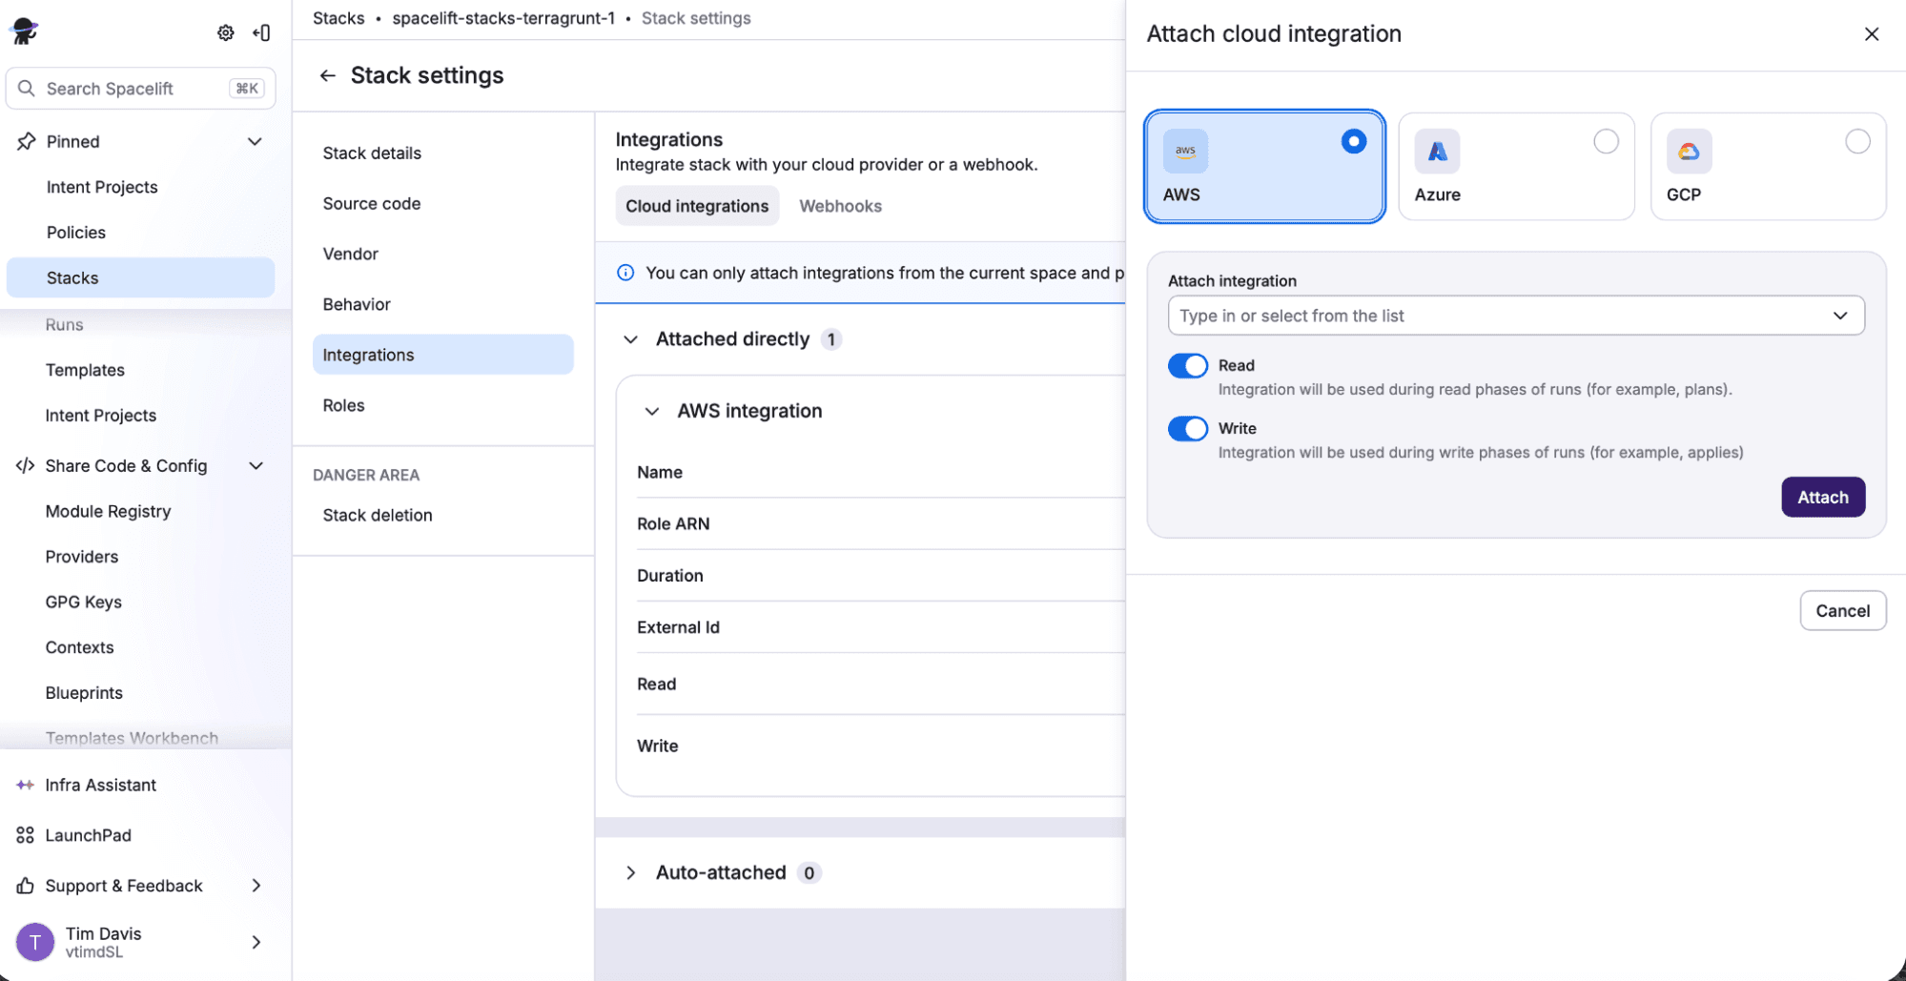1906x981 pixels.
Task: Collapse the Pinned section chevron
Action: coord(255,141)
